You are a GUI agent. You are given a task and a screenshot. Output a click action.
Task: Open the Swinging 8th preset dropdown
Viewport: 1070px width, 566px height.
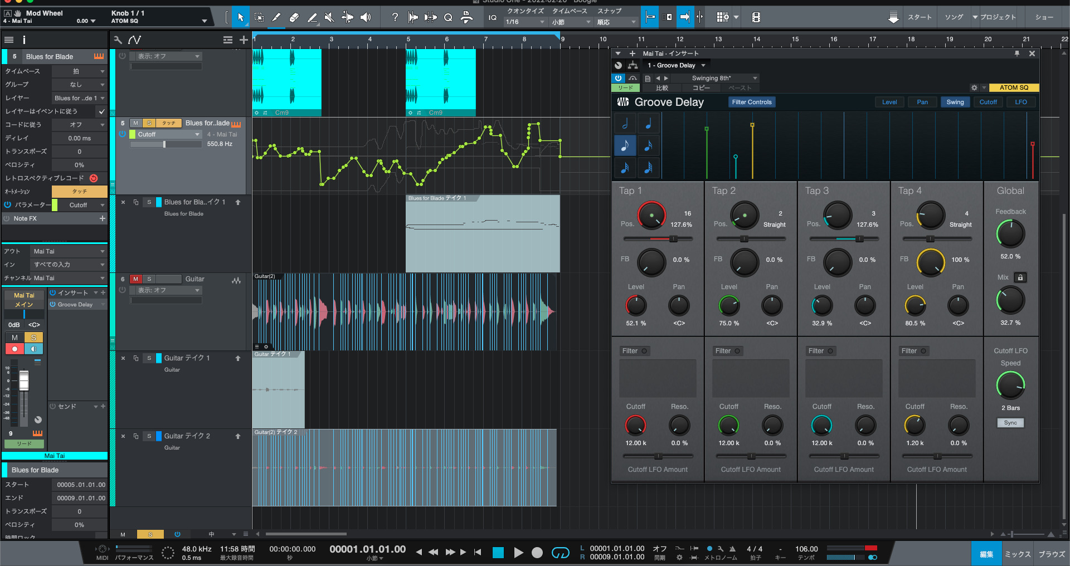pos(723,79)
